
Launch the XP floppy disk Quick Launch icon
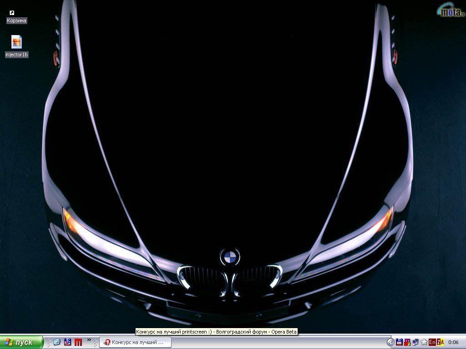pyautogui.click(x=67, y=342)
